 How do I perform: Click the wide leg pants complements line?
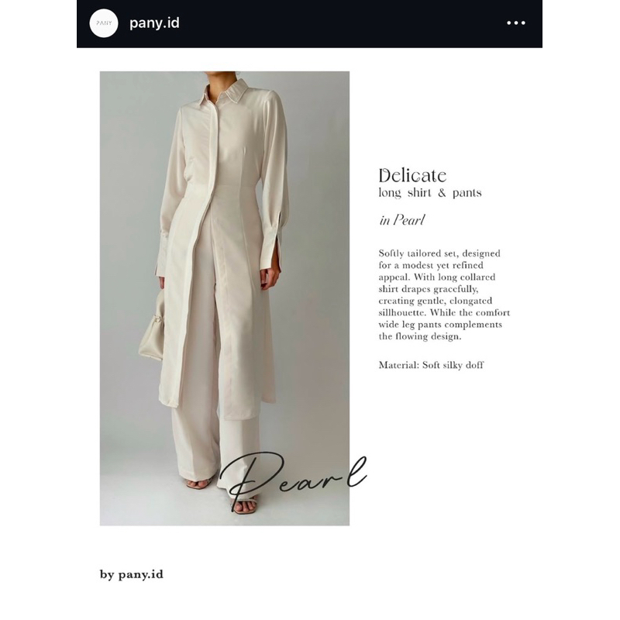tap(440, 325)
